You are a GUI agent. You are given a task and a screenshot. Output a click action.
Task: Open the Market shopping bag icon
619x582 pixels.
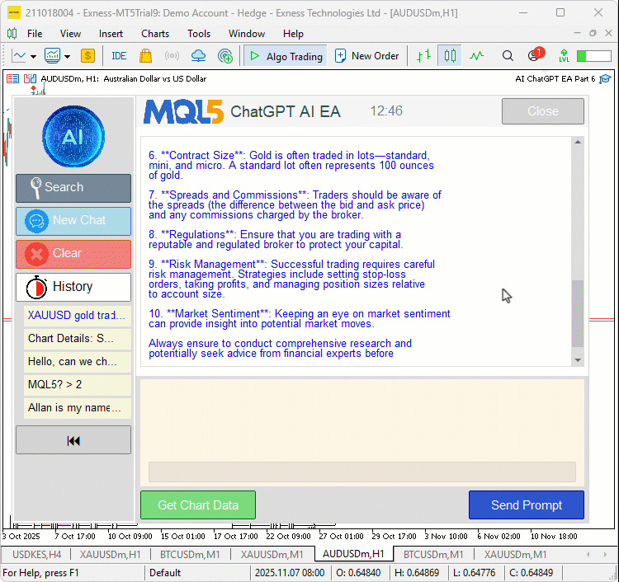point(145,56)
